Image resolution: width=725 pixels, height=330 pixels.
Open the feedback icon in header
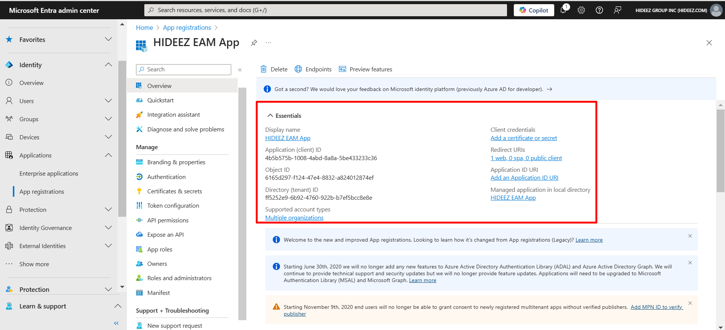point(617,10)
